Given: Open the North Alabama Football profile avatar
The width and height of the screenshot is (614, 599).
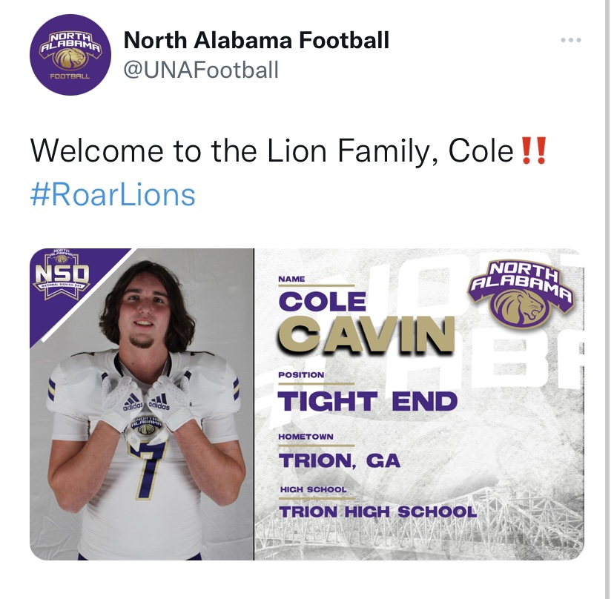Looking at the screenshot, I should pyautogui.click(x=70, y=55).
